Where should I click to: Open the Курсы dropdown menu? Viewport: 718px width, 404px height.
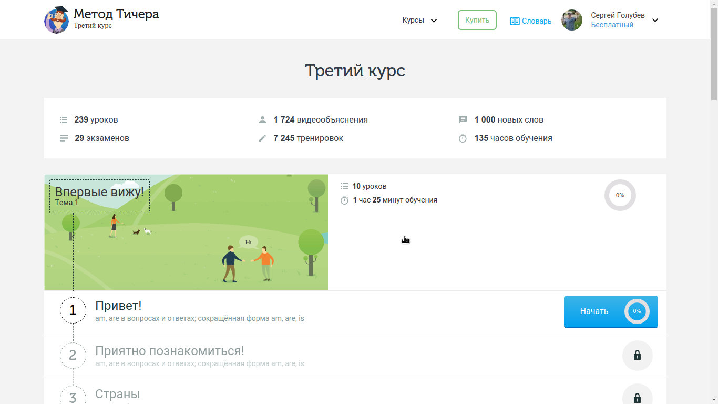(x=419, y=21)
